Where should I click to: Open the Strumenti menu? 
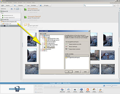(x=29, y=3)
